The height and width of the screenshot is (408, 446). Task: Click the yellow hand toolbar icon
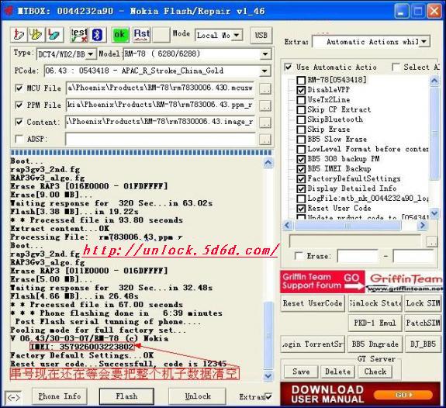tap(36, 35)
